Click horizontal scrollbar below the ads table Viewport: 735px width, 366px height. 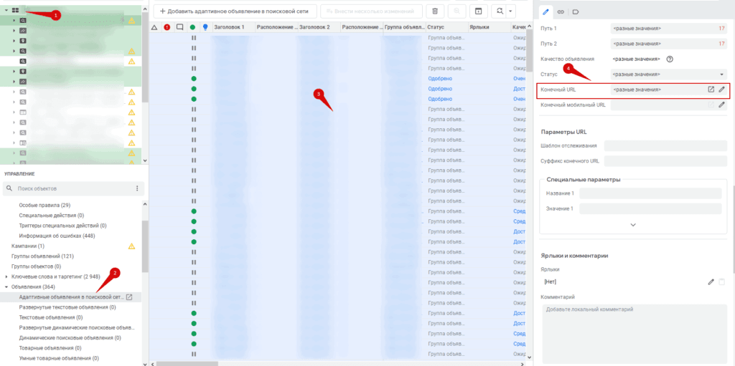click(187, 363)
